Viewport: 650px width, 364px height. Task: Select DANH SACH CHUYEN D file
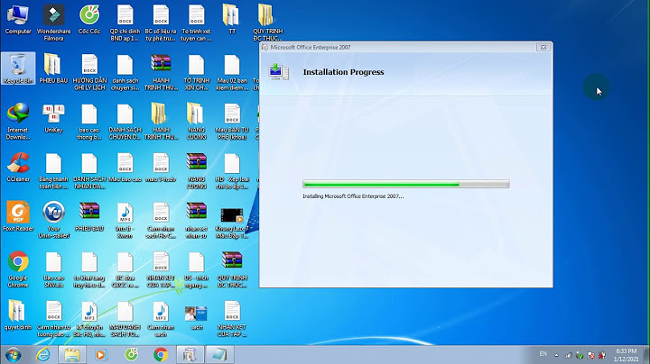(125, 122)
